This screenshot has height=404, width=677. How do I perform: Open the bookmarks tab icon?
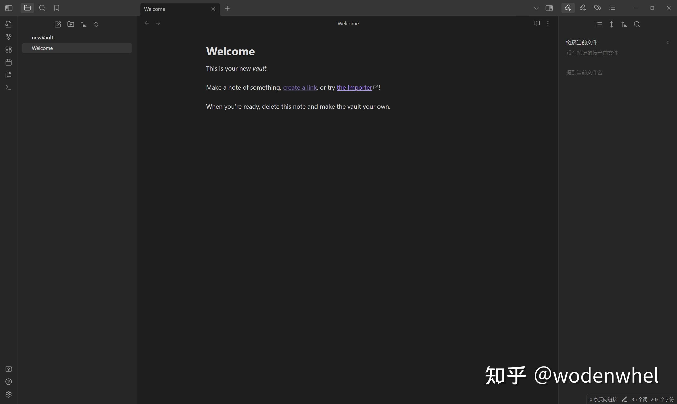click(x=57, y=8)
